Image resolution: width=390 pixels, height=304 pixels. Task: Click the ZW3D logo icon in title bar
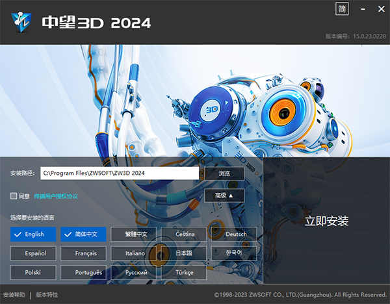pyautogui.click(x=21, y=21)
